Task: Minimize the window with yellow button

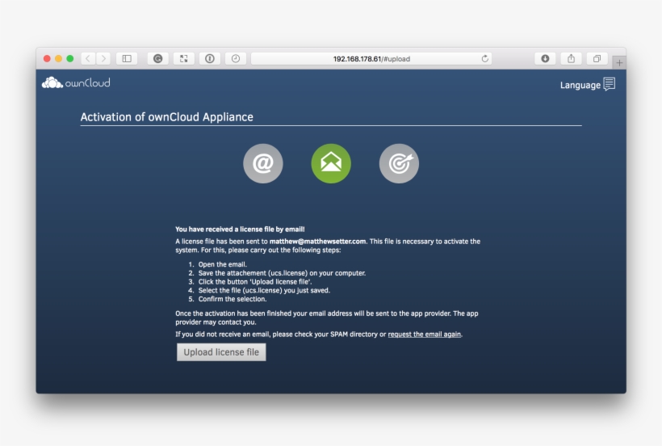Action: tap(59, 59)
